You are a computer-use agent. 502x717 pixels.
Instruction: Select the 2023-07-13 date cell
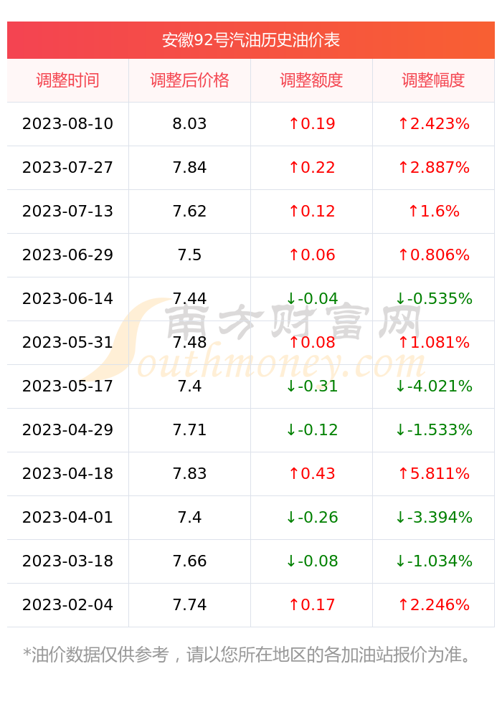(67, 212)
